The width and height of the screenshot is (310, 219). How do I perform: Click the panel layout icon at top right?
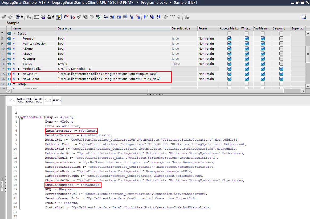pos(304,17)
